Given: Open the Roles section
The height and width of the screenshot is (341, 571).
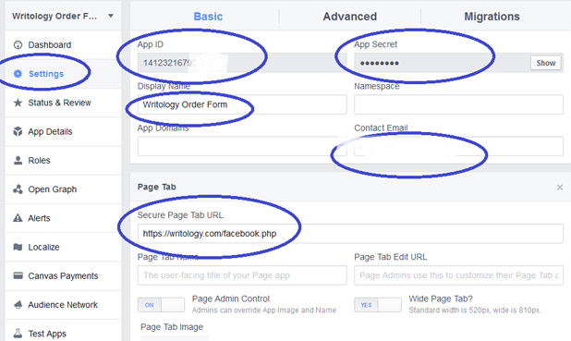Looking at the screenshot, I should pyautogui.click(x=63, y=160).
